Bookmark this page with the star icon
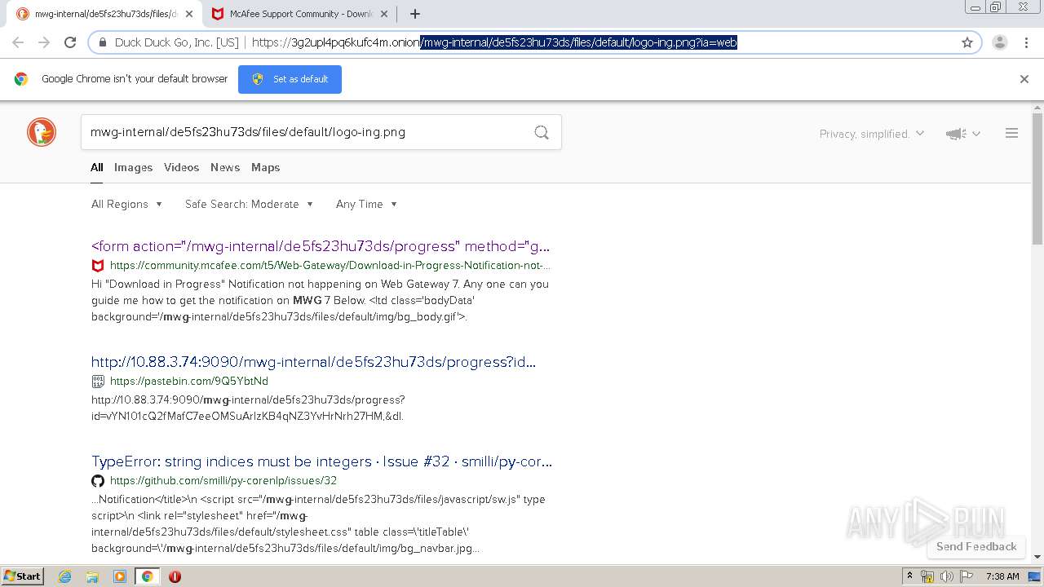Viewport: 1044px width, 587px height. coord(967,42)
